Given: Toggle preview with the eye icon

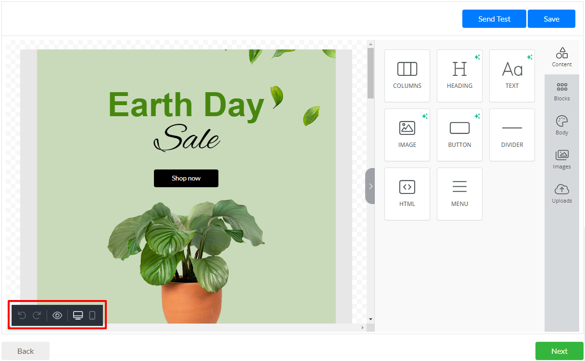Looking at the screenshot, I should pos(57,315).
